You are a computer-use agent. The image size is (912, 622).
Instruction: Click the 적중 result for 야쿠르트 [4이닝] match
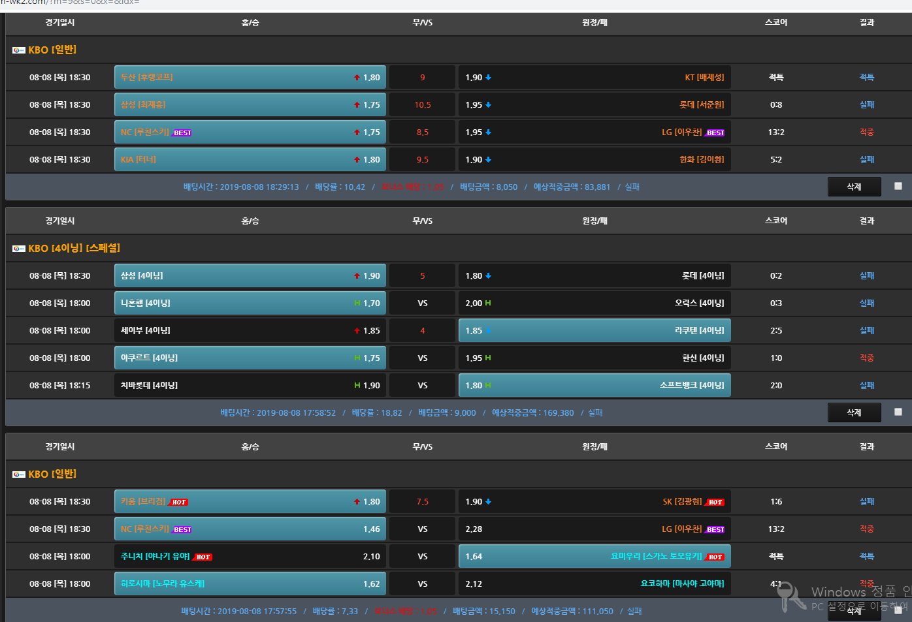pos(866,358)
